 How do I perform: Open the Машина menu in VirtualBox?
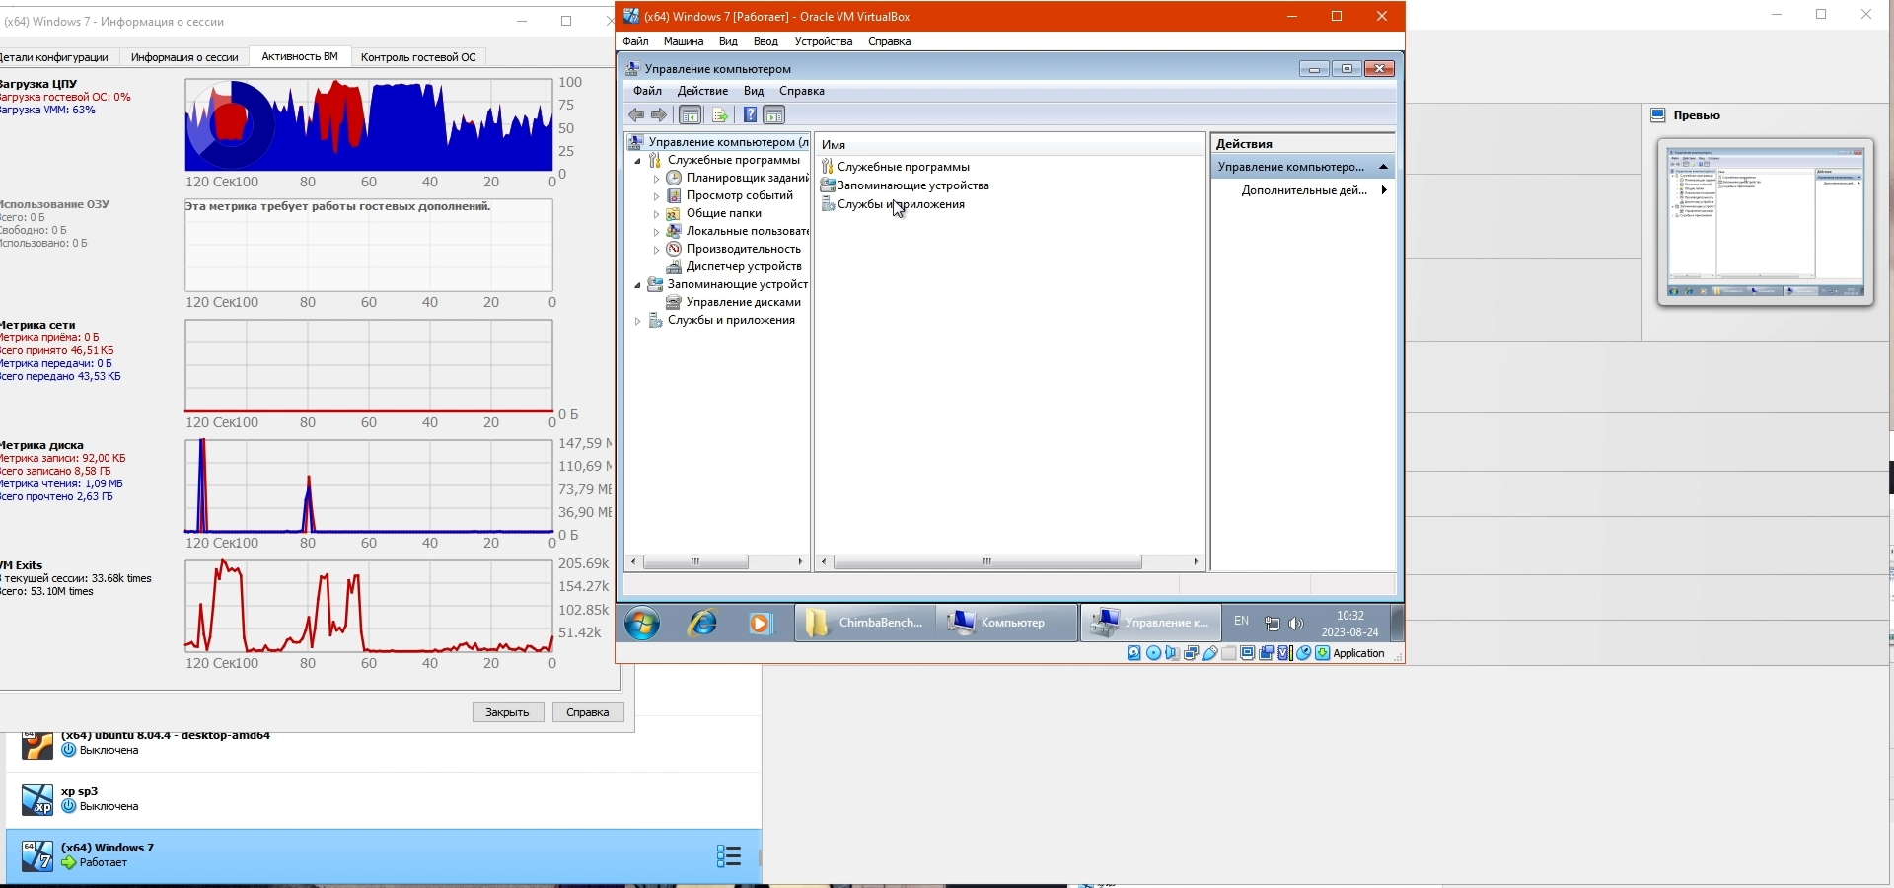pos(683,41)
